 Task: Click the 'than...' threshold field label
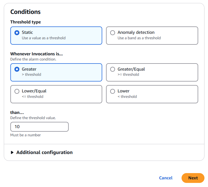click(x=17, y=113)
